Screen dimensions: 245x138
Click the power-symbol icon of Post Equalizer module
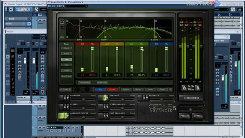click(x=105, y=116)
